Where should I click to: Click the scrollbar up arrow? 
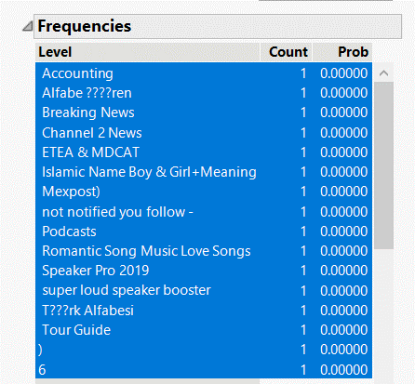click(383, 73)
